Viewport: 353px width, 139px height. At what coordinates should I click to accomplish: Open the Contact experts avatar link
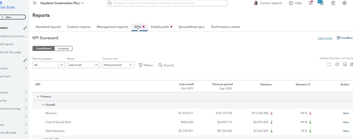pyautogui.click(x=268, y=3)
